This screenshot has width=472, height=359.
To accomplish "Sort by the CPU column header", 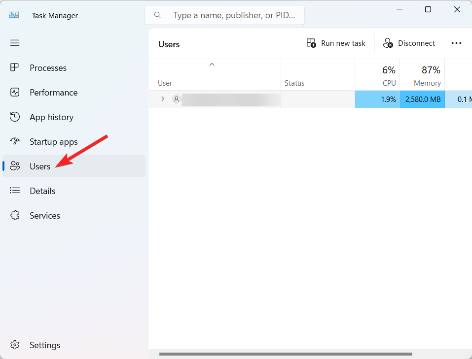I will coord(377,75).
